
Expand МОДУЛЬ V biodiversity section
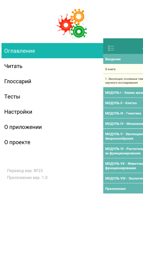[x=123, y=136]
